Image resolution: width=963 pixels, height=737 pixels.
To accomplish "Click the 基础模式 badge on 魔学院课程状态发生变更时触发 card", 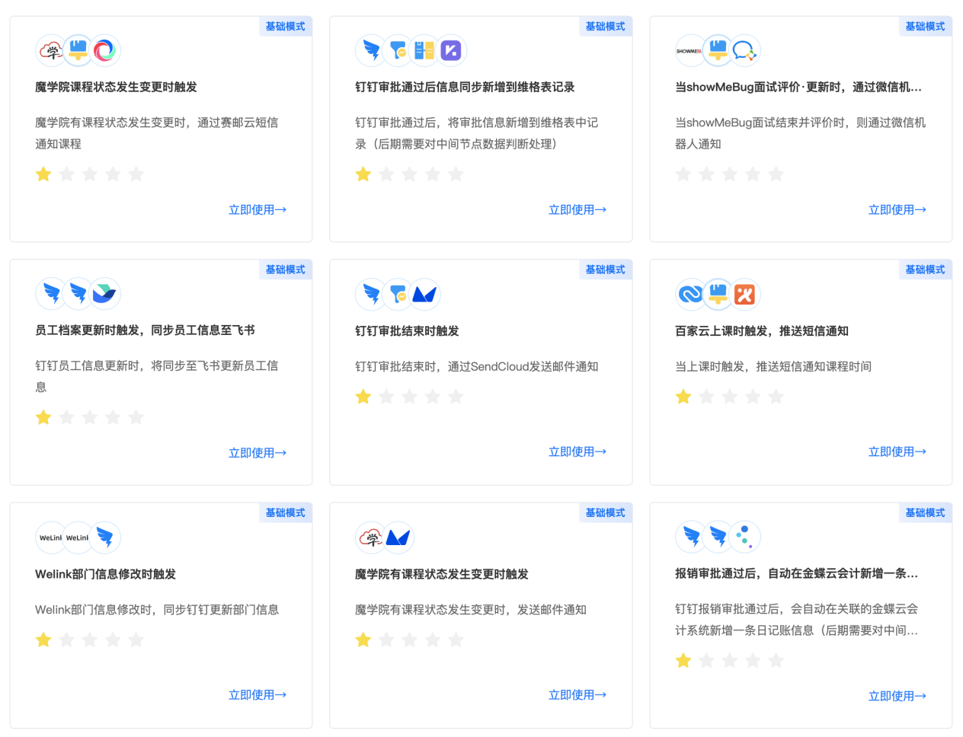I will 285,27.
